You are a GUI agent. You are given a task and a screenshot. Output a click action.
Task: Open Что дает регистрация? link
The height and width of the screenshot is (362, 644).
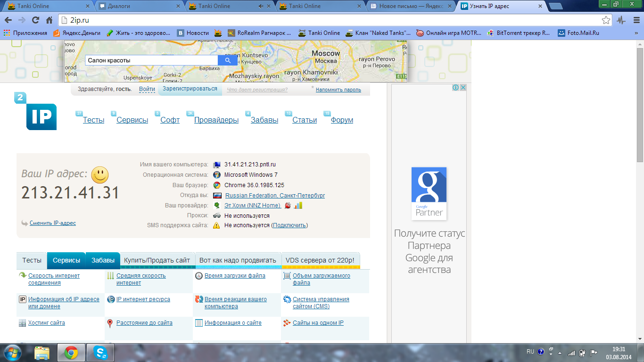point(257,90)
